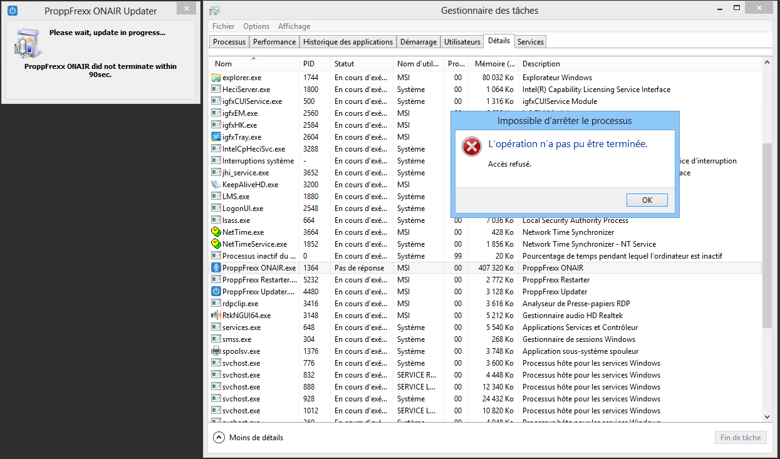Click the HeciServer.exe process icon

(216, 90)
